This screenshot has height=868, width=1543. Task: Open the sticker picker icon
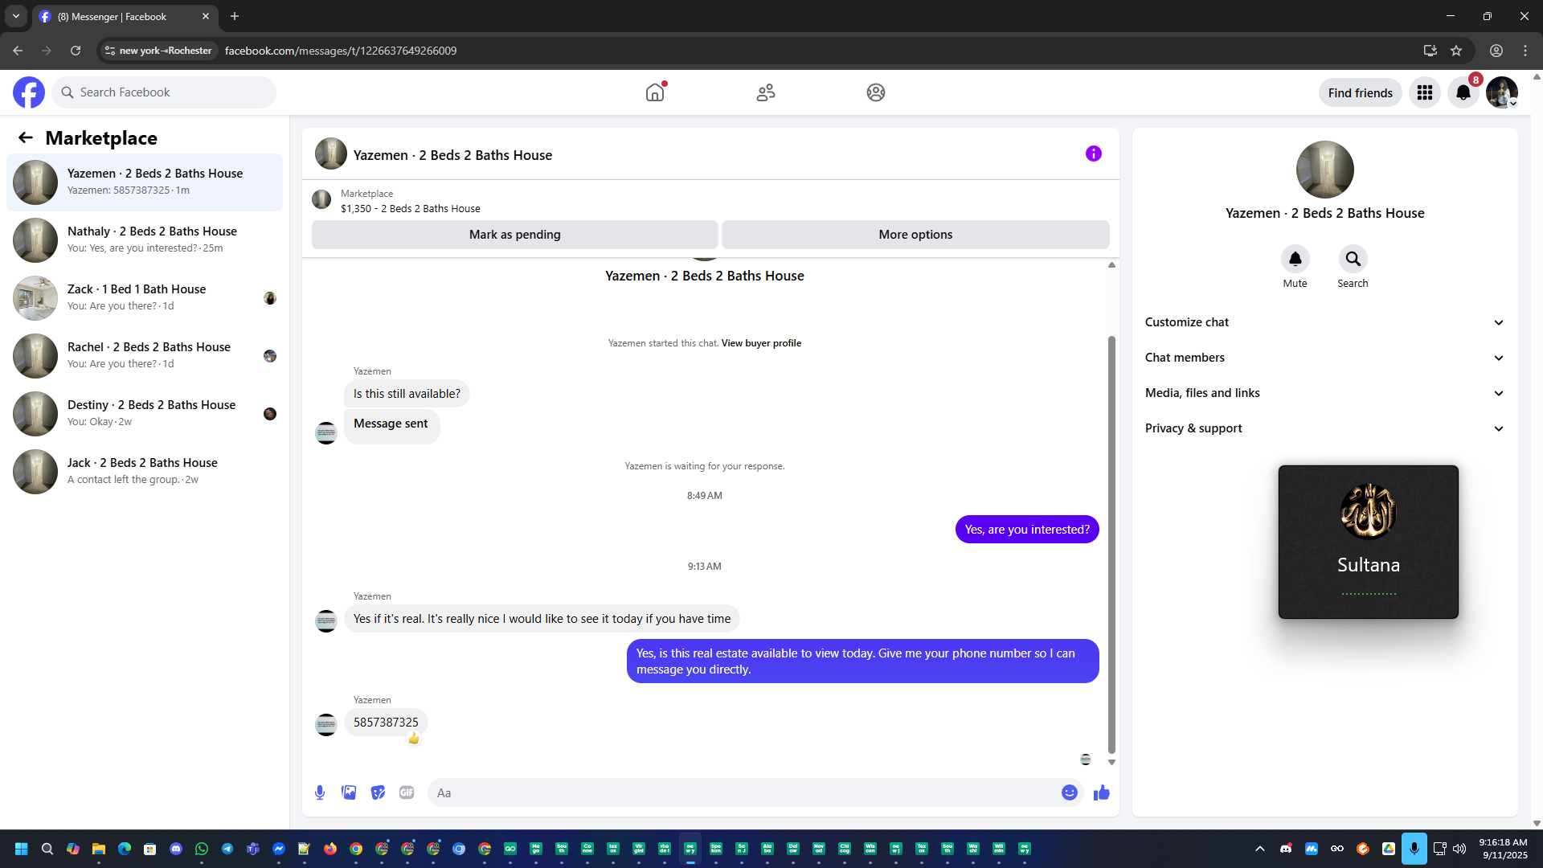click(x=378, y=792)
